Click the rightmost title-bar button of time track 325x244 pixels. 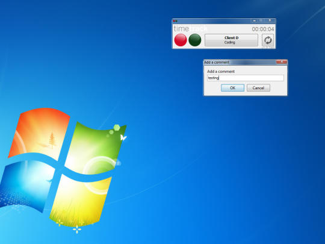click(x=270, y=20)
